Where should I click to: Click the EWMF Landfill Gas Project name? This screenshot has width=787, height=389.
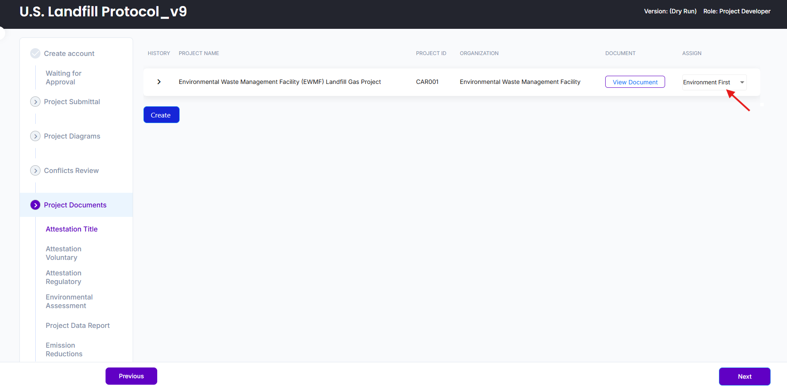point(280,82)
